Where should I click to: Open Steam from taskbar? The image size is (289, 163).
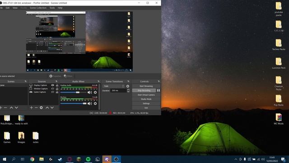(x=60, y=159)
